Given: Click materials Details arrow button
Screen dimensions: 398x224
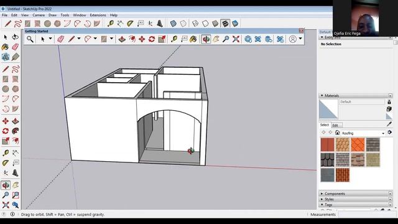Looking at the screenshot, I should [x=390, y=133].
